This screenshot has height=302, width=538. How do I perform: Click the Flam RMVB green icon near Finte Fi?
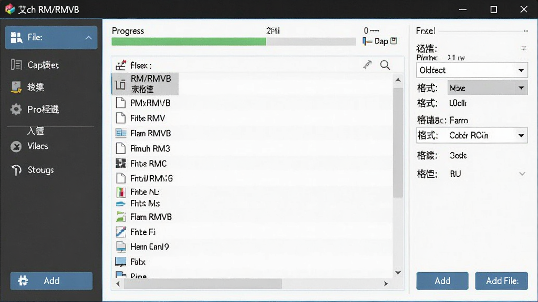click(121, 217)
